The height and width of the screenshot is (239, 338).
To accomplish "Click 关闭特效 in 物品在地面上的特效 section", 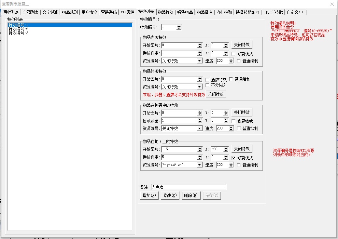I will pyautogui.click(x=242, y=149).
